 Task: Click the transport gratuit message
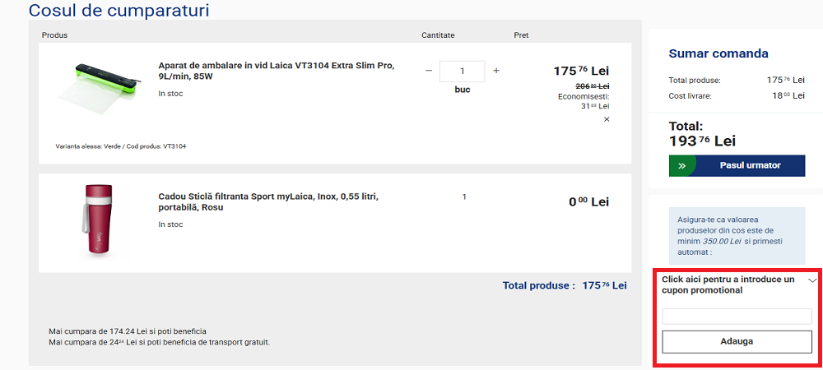(160, 342)
